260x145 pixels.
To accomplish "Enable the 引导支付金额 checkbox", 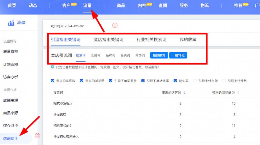I will [195, 81].
